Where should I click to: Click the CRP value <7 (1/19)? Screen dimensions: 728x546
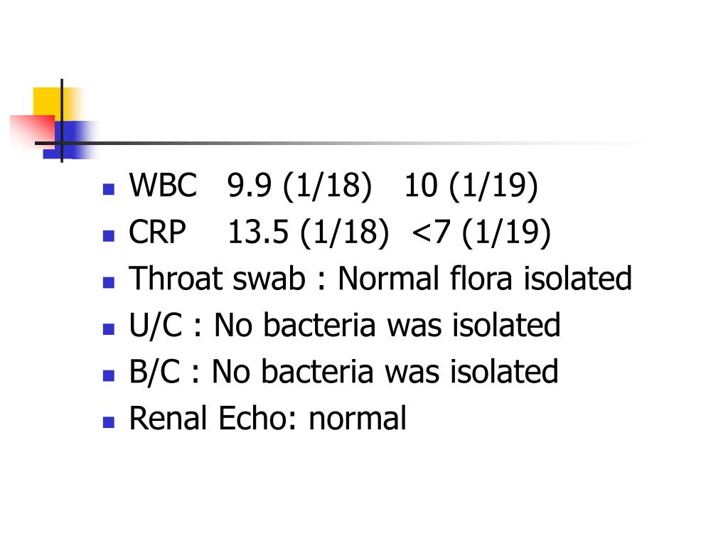coord(481,232)
